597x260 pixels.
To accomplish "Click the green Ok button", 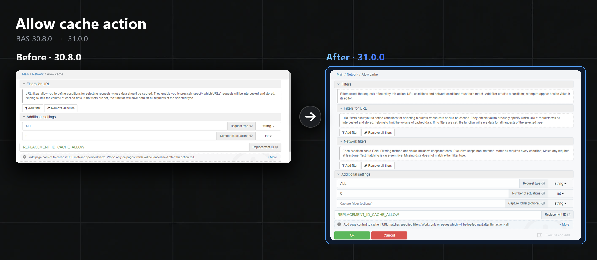I will click(x=352, y=235).
